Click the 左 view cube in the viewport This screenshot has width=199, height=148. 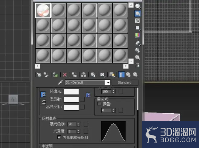(x=13, y=99)
